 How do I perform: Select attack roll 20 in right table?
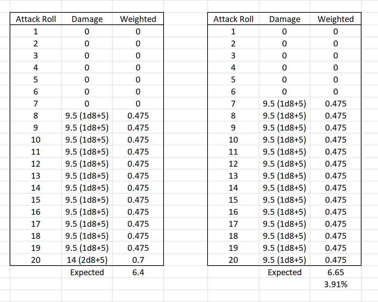tap(233, 260)
